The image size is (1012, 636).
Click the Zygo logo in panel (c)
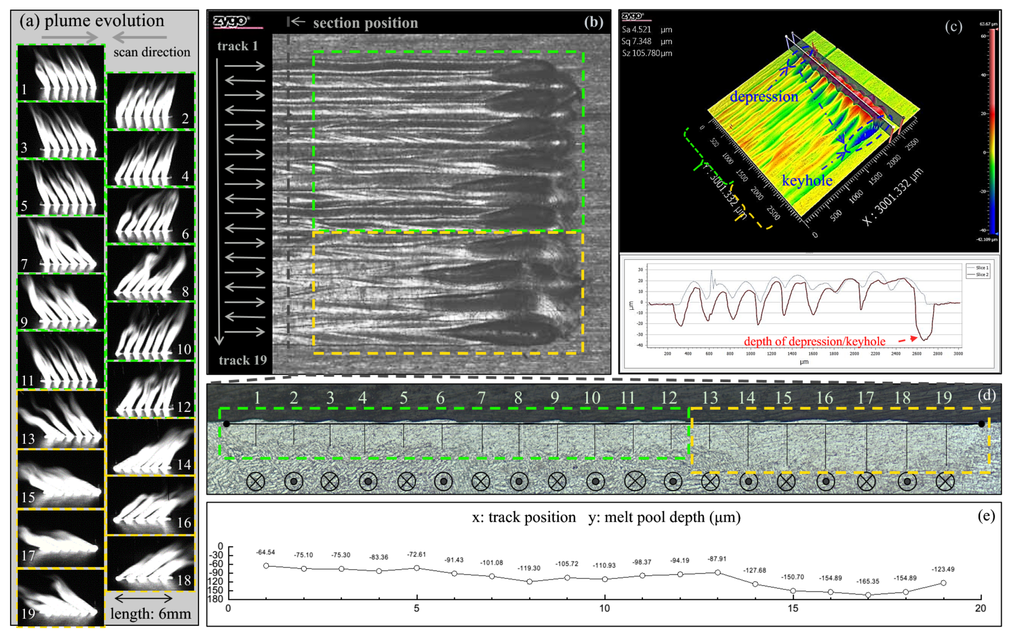(632, 17)
